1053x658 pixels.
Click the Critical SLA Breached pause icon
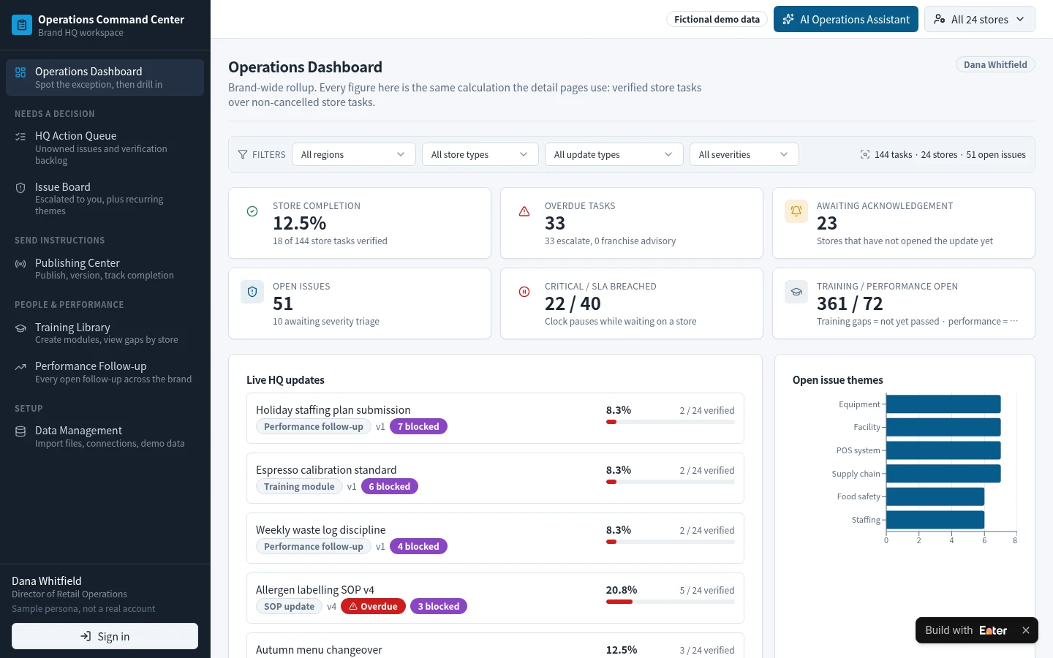tap(524, 292)
